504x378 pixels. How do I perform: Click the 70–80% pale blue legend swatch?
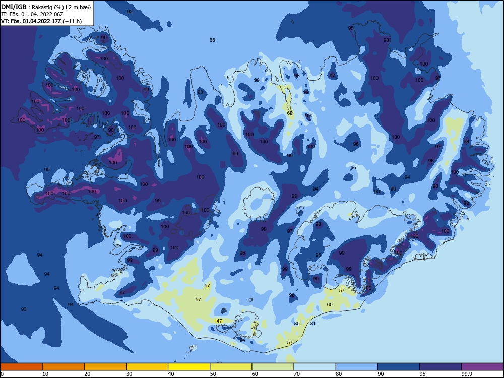tap(314, 367)
